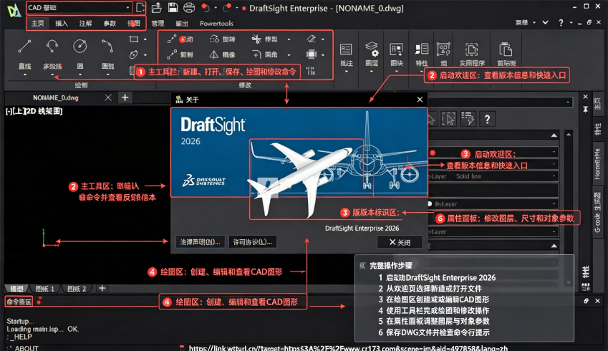
Task: Select the Circle (圆) tool
Action: coord(80,47)
